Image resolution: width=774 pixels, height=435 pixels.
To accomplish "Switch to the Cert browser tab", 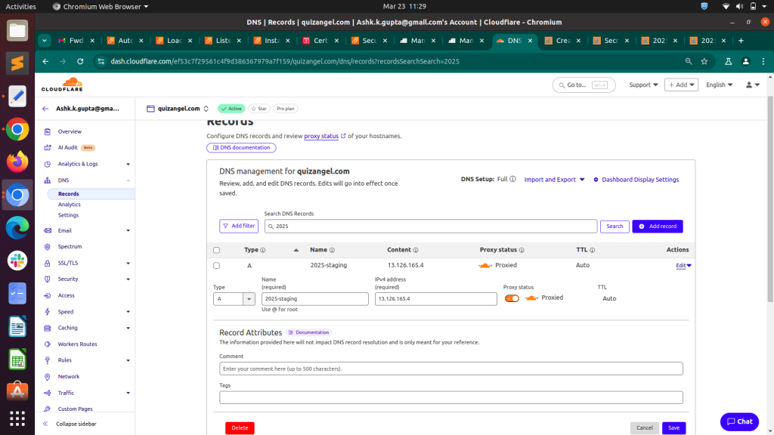I will [x=320, y=41].
